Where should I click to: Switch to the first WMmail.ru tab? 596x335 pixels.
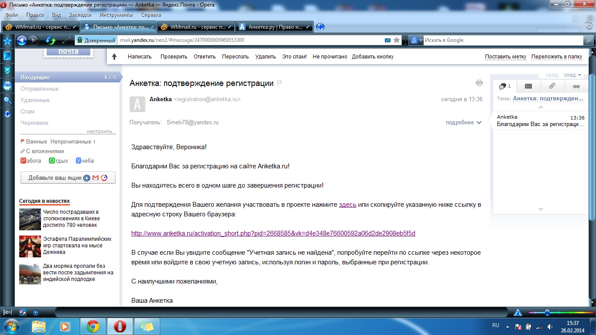click(x=41, y=27)
